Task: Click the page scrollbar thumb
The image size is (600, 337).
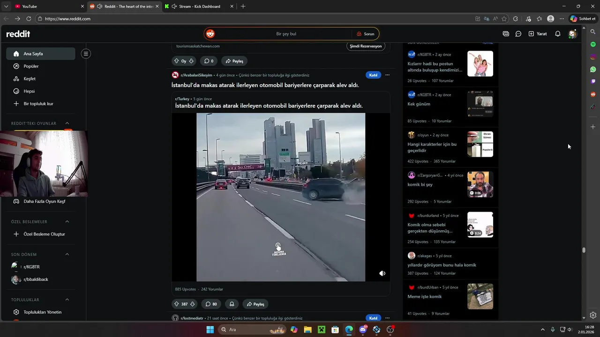Action: coord(584,250)
